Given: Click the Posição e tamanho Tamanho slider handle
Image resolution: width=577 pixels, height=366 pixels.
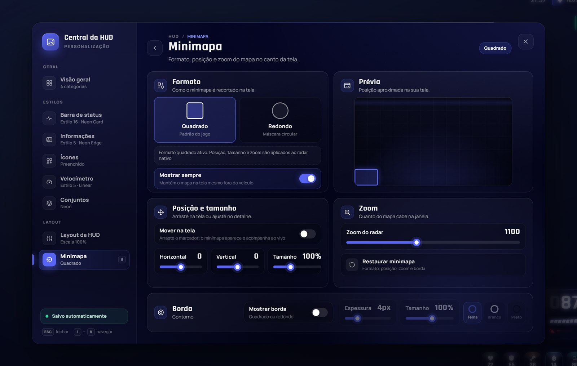Looking at the screenshot, I should click(x=291, y=267).
